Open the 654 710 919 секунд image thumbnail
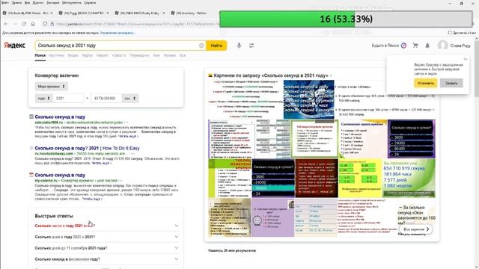 [x=409, y=178]
